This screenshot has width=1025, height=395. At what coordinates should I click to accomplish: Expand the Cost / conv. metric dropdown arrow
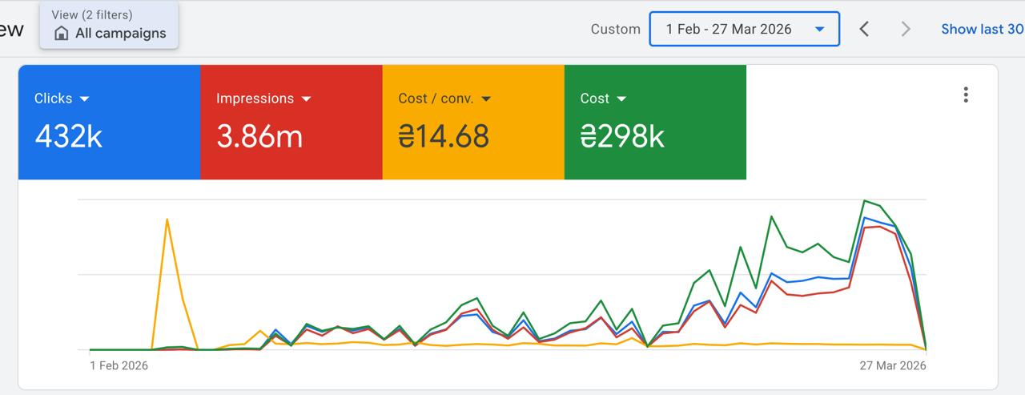point(486,99)
